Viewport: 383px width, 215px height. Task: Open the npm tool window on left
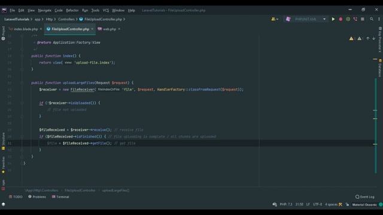(x=3, y=185)
